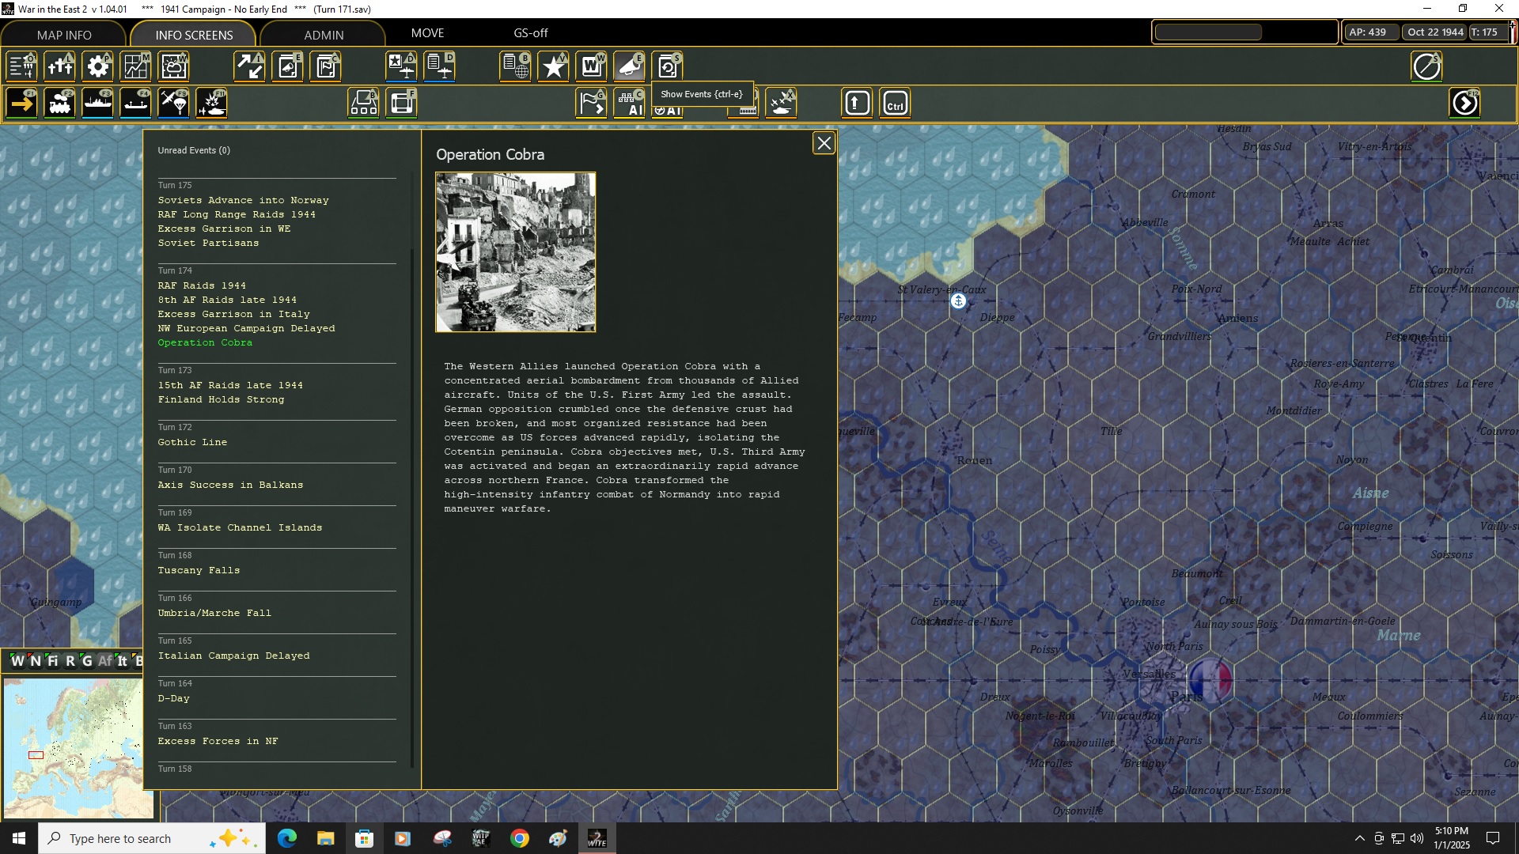Select naval transport ship mode (F3)
The height and width of the screenshot is (854, 1519).
pyautogui.click(x=98, y=103)
